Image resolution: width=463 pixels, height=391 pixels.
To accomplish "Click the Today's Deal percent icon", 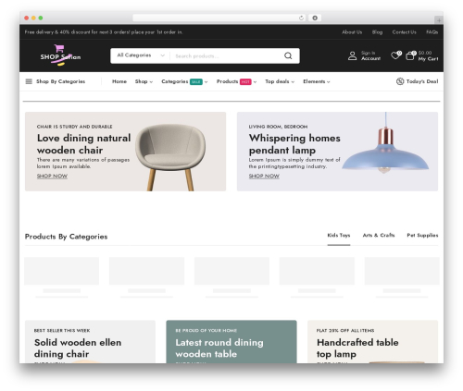I will 400,81.
